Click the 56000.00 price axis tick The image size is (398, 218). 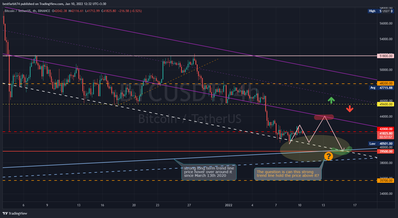click(x=386, y=23)
